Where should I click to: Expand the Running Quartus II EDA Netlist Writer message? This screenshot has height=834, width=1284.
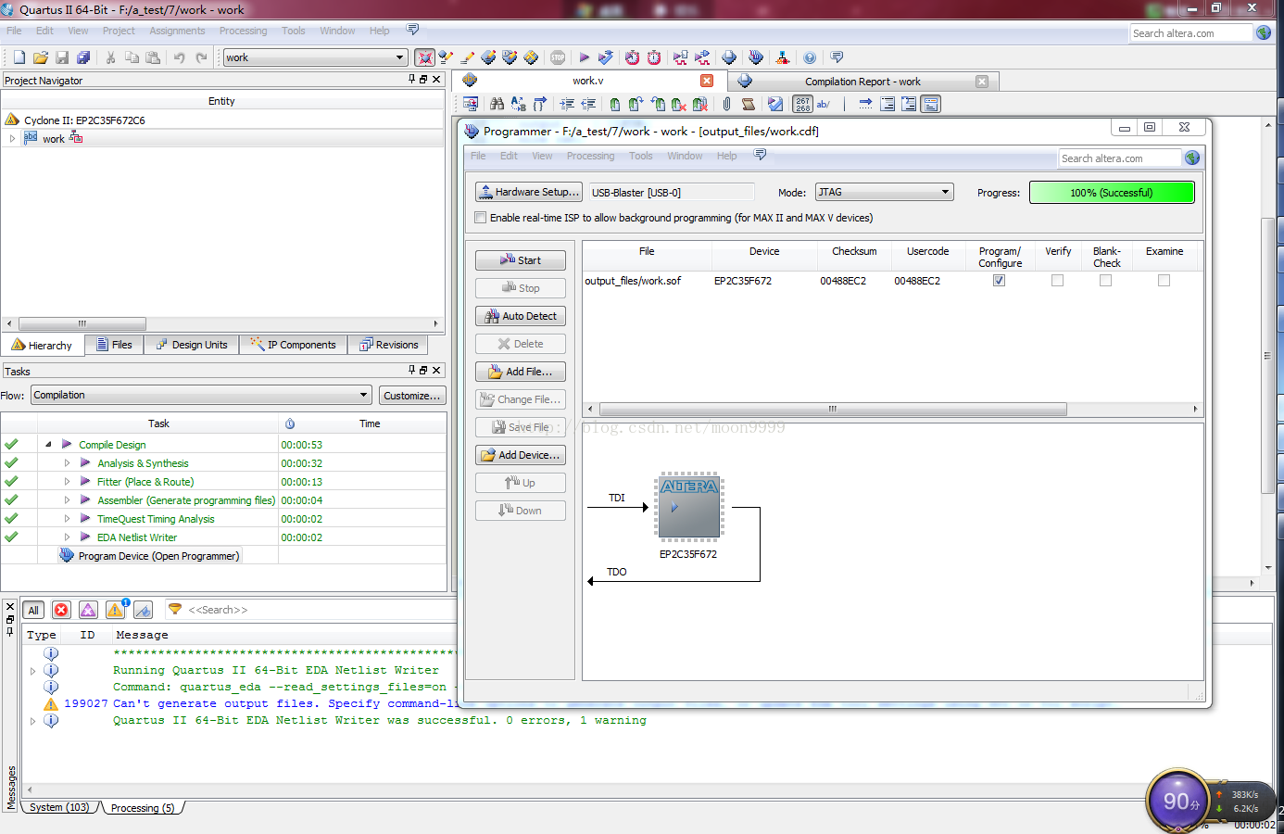[32, 671]
